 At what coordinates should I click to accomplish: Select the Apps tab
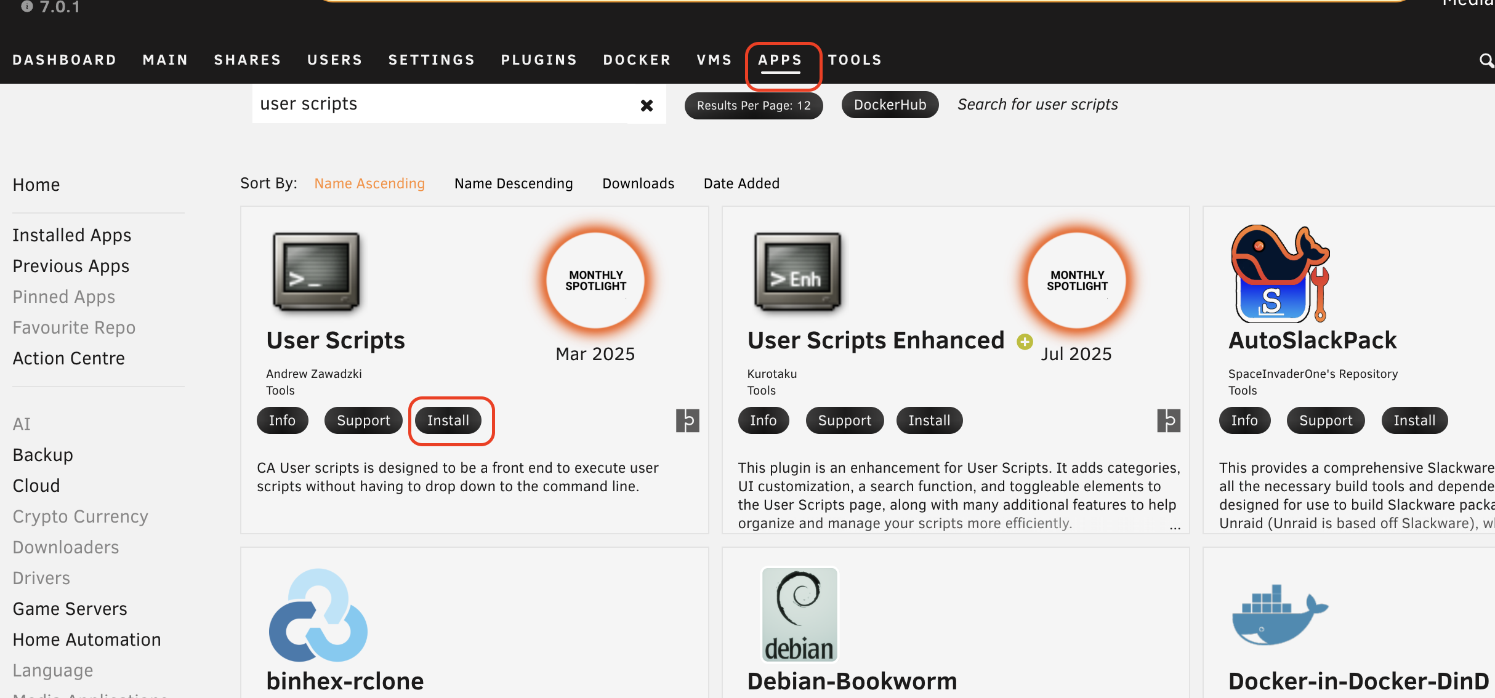tap(780, 60)
